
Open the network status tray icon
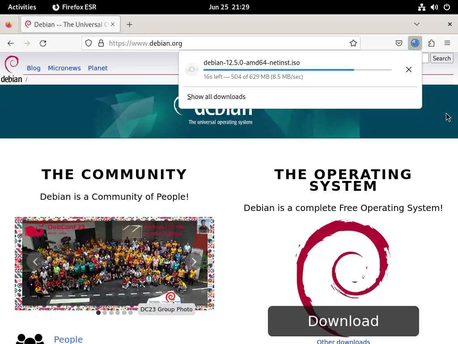point(421,7)
